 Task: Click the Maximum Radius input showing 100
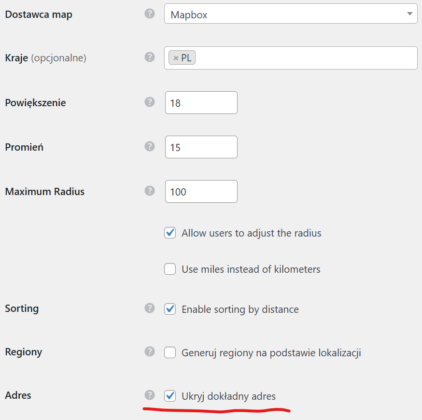coord(201,192)
